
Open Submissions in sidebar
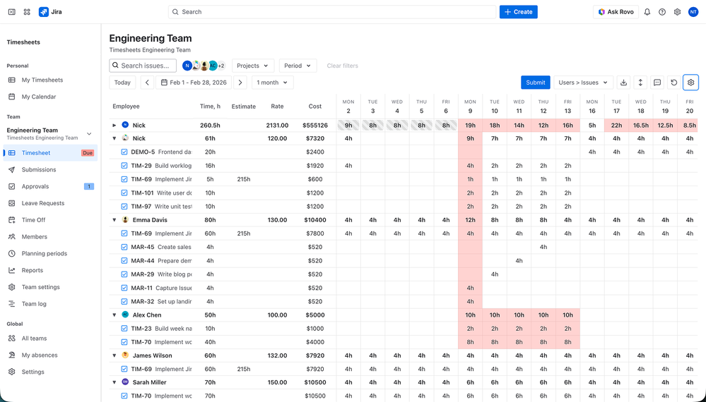(x=39, y=170)
